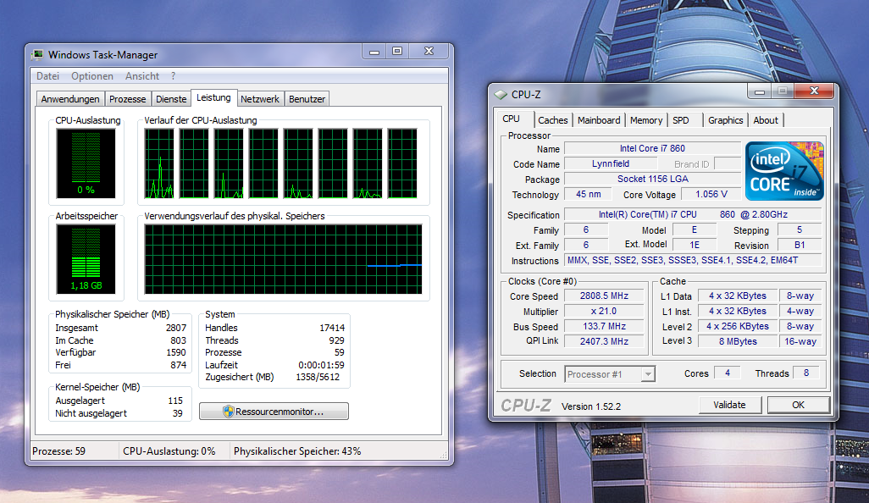Click the Package value 'Socket 1156 LGA'
This screenshot has width=869, height=503.
(x=652, y=179)
